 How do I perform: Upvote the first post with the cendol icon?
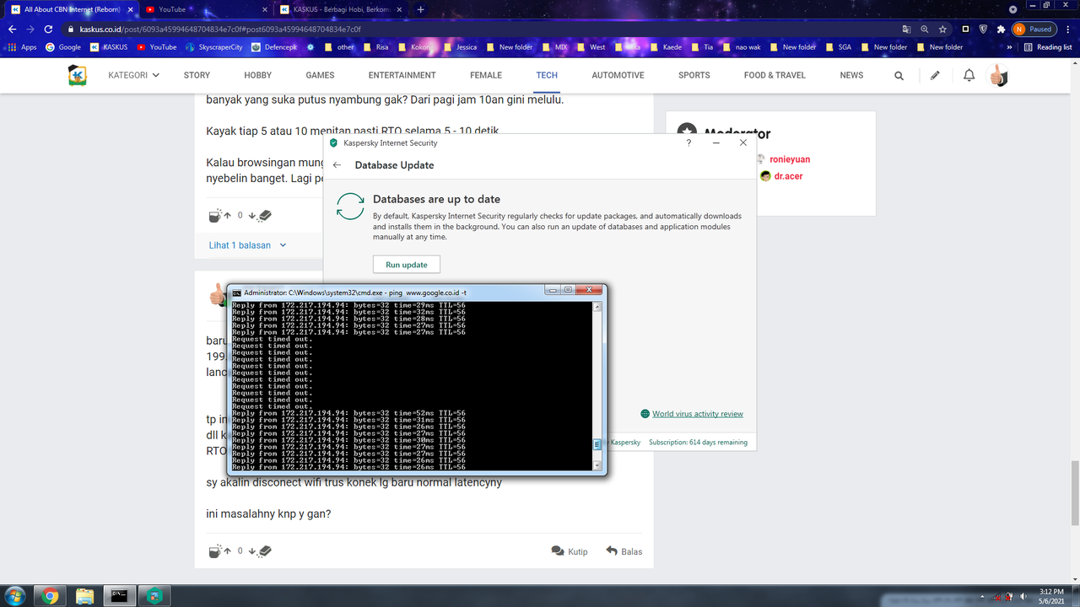coord(220,216)
